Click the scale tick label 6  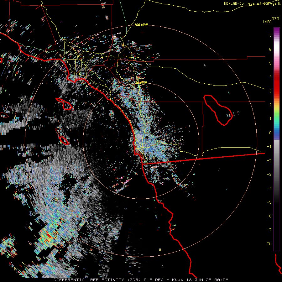[270, 49]
